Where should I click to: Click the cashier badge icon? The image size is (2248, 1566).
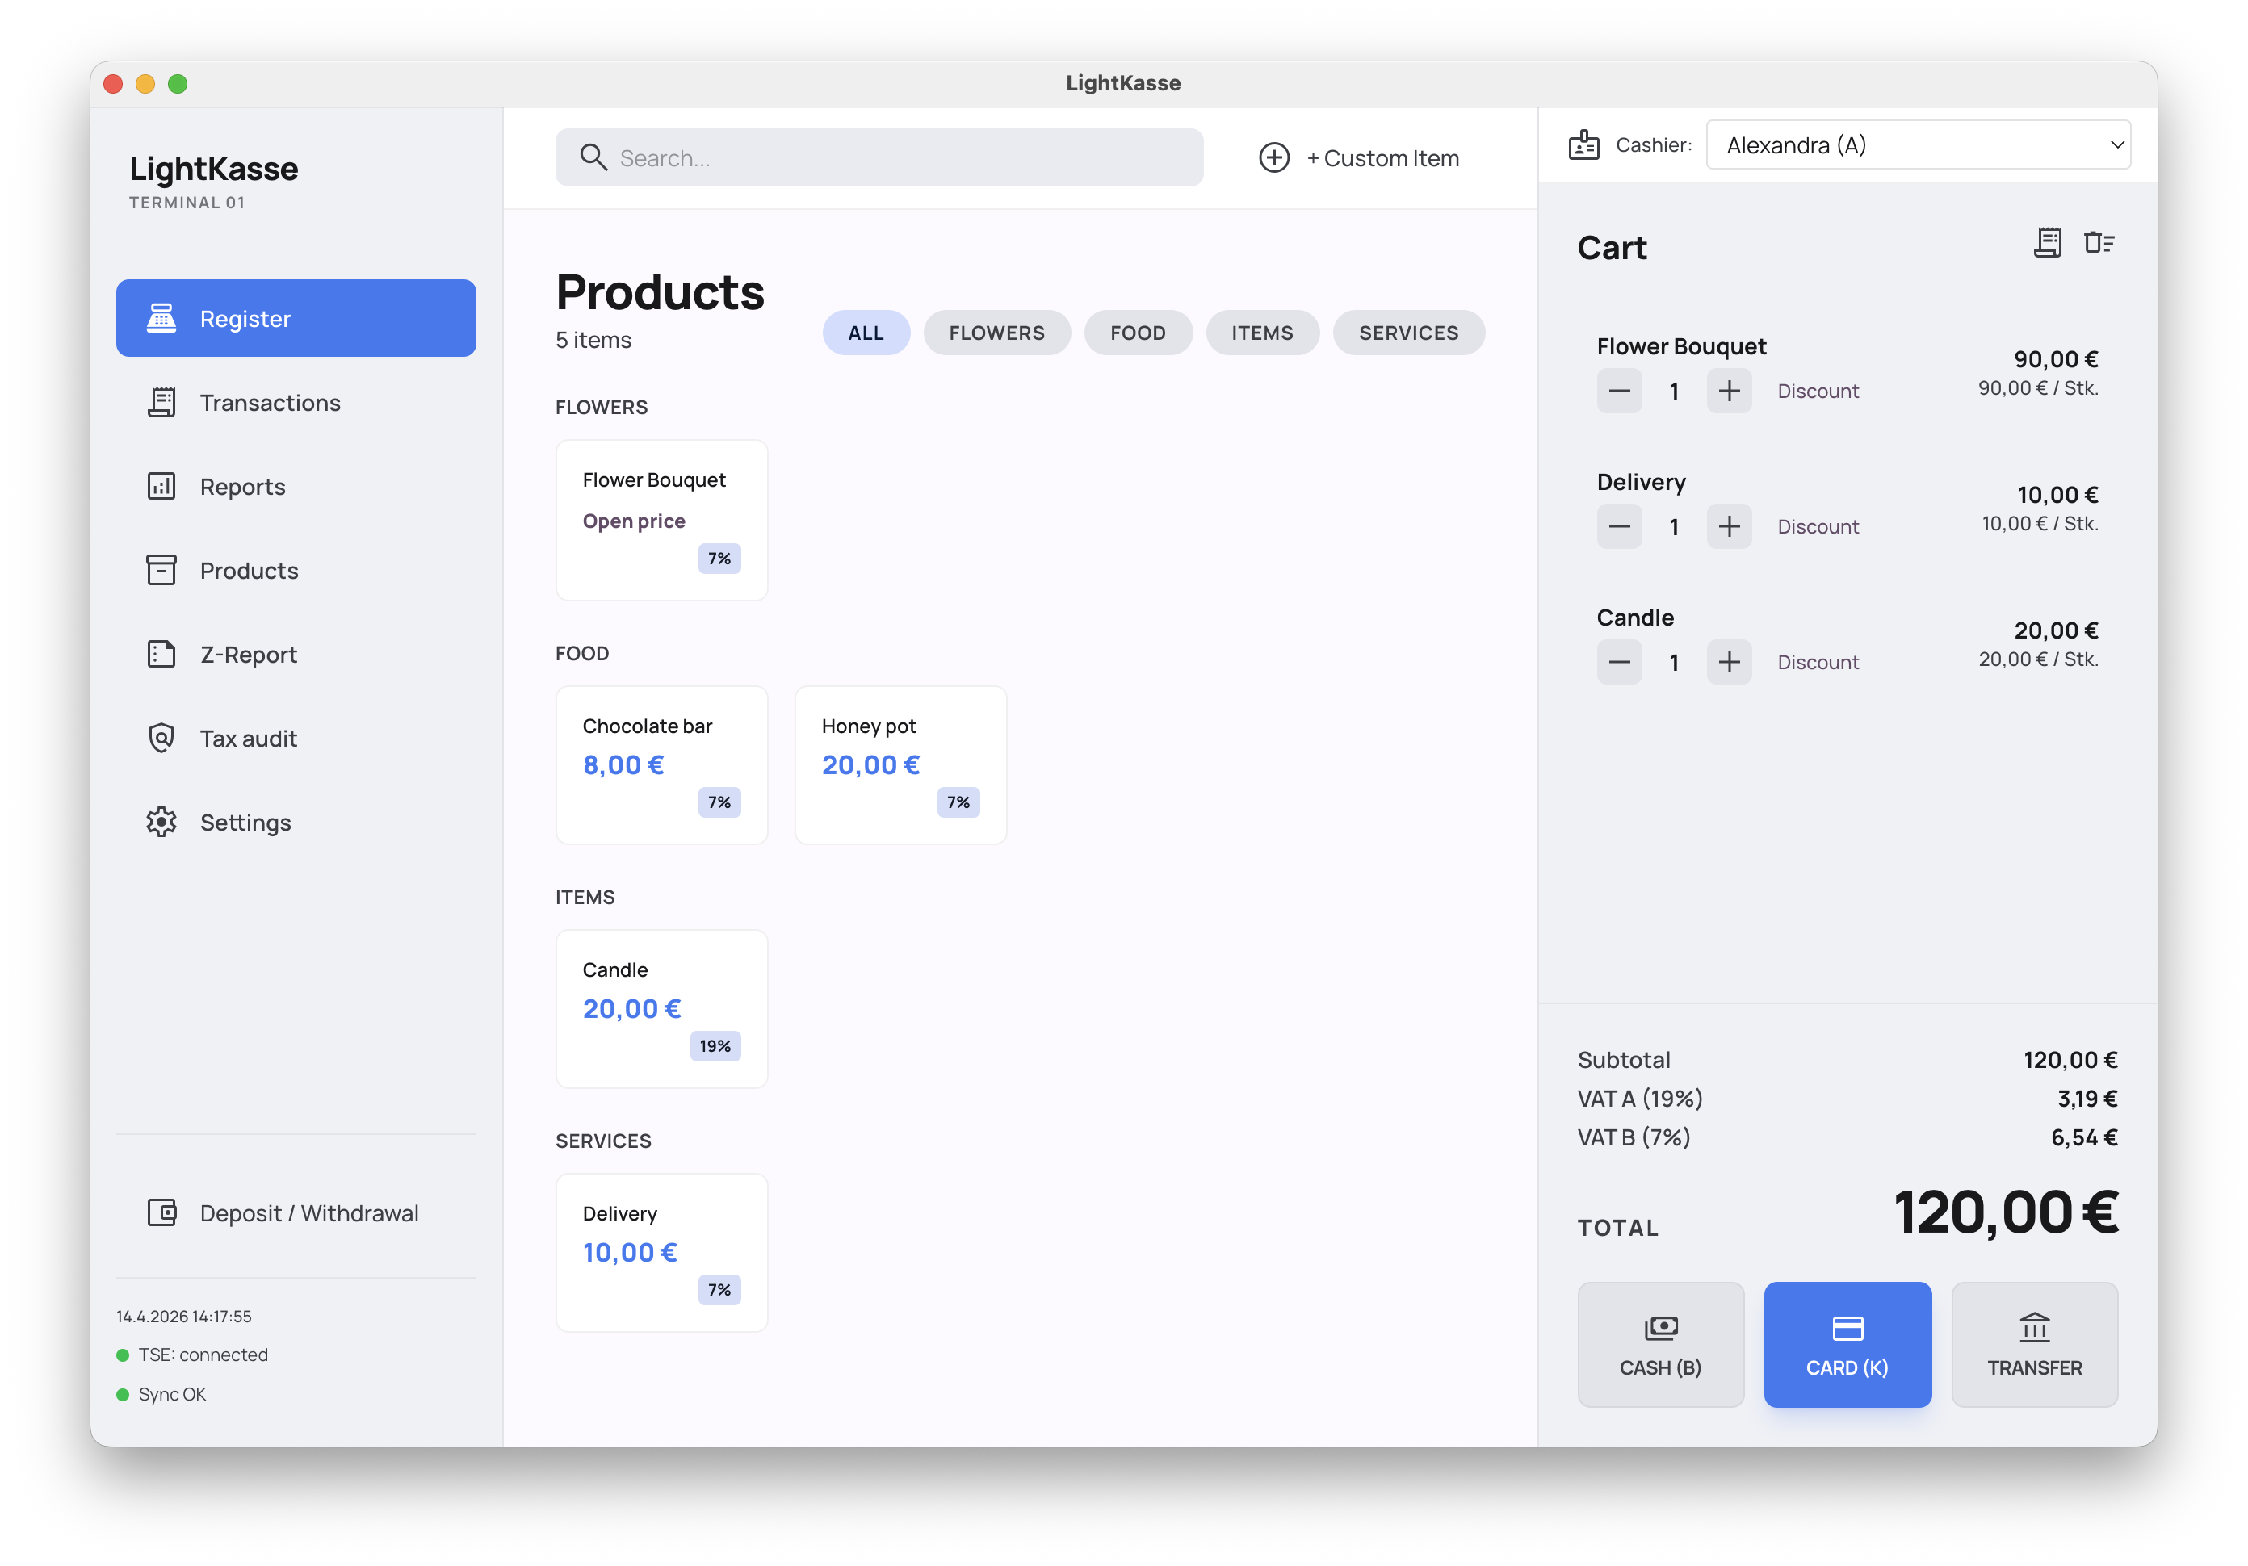1584,144
